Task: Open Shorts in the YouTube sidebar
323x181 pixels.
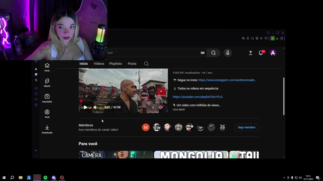Action: tap(47, 83)
